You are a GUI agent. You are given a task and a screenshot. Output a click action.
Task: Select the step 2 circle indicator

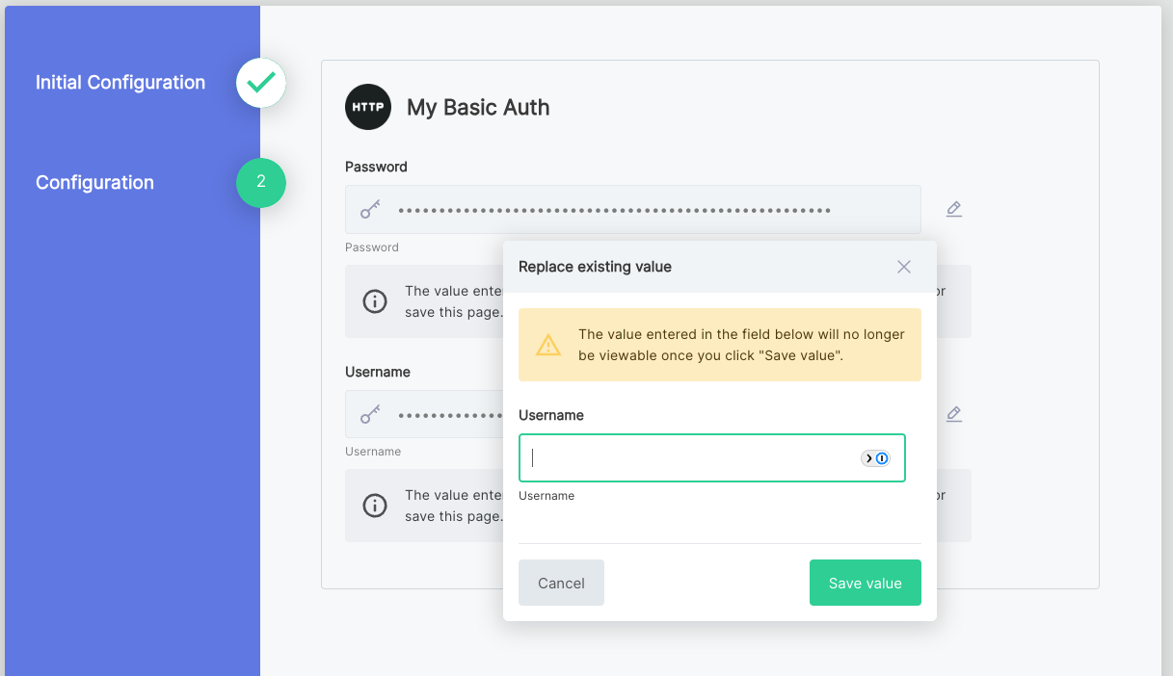[x=260, y=182]
